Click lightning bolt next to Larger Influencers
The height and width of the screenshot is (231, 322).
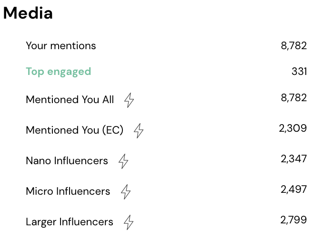[x=129, y=222]
